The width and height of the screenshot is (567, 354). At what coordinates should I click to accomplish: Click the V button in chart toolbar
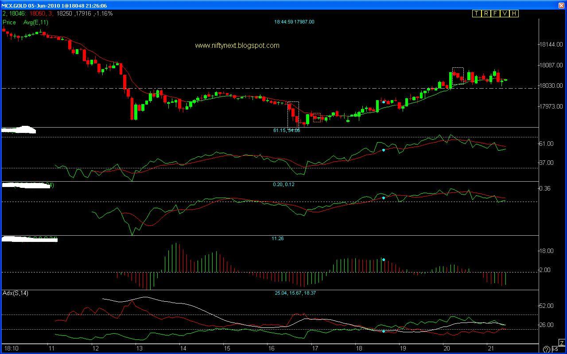(x=505, y=14)
